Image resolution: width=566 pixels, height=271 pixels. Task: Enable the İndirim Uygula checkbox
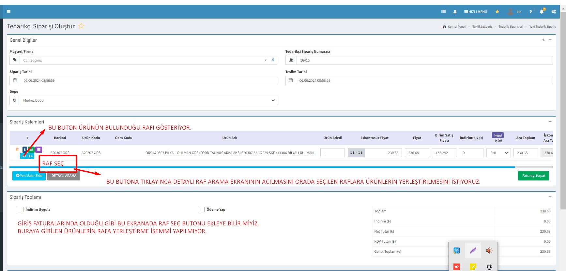coord(21,209)
